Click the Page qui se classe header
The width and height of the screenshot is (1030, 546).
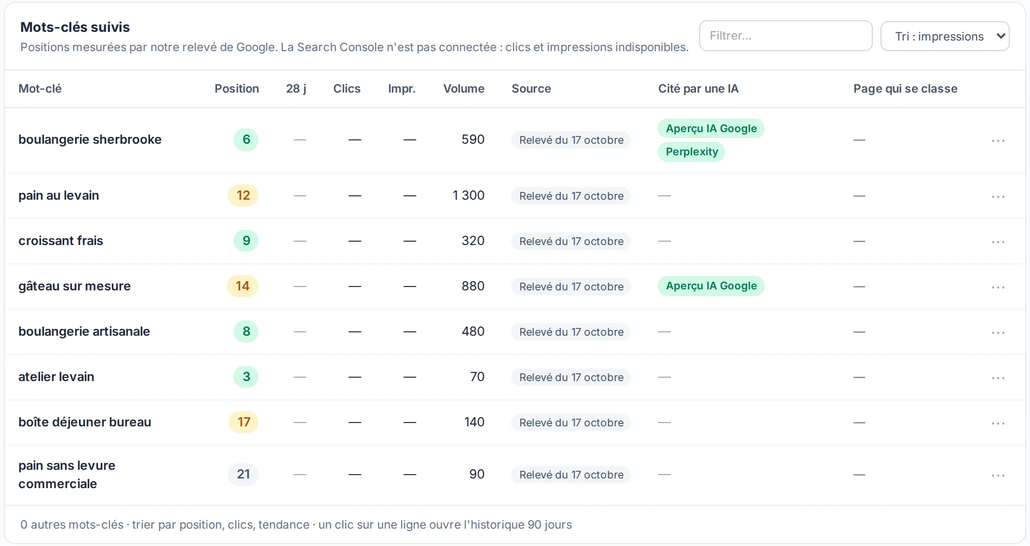tap(905, 89)
